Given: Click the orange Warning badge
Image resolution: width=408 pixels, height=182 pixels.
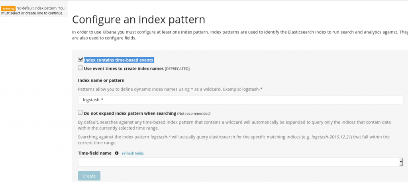Looking at the screenshot, I should (8, 9).
